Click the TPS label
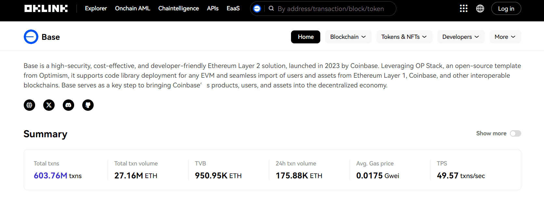This screenshot has width=544, height=204. pos(442,164)
